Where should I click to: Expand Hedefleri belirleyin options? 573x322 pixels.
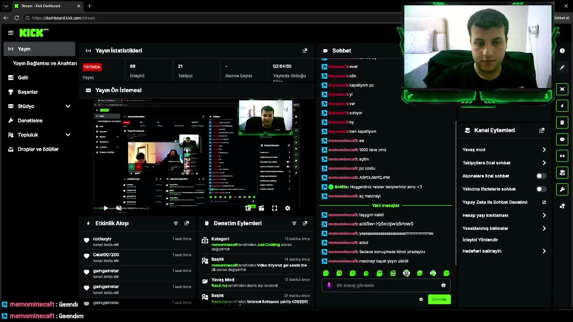click(x=544, y=251)
